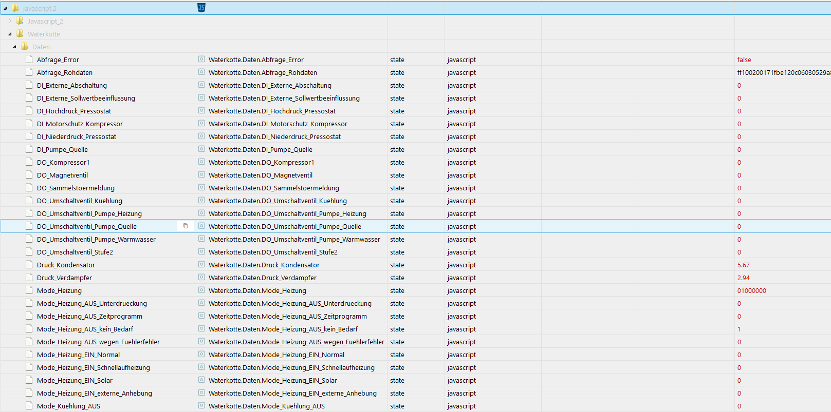Click state icon beside Waterkotte.Daten.Mode_Kuehlung_AUS
The height and width of the screenshot is (412, 831).
(201, 405)
